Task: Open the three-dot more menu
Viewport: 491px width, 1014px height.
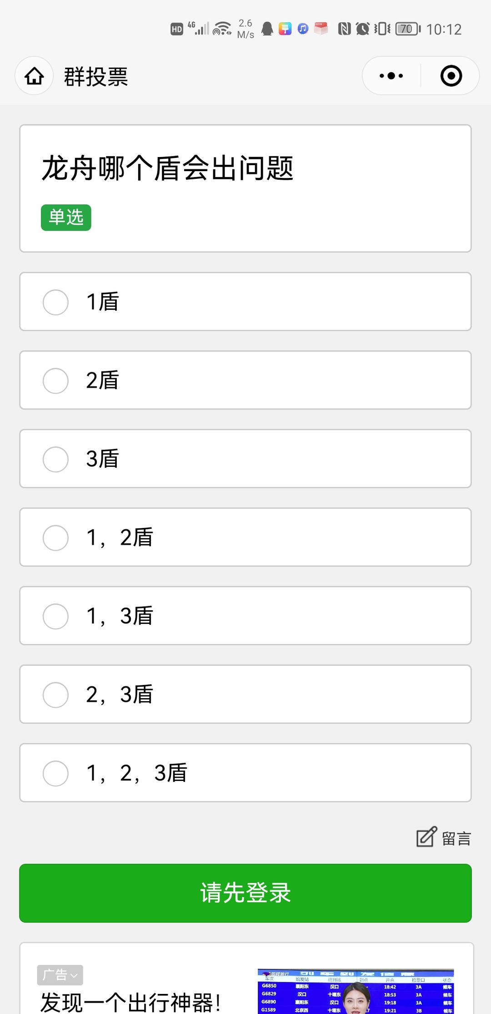Action: coord(391,76)
